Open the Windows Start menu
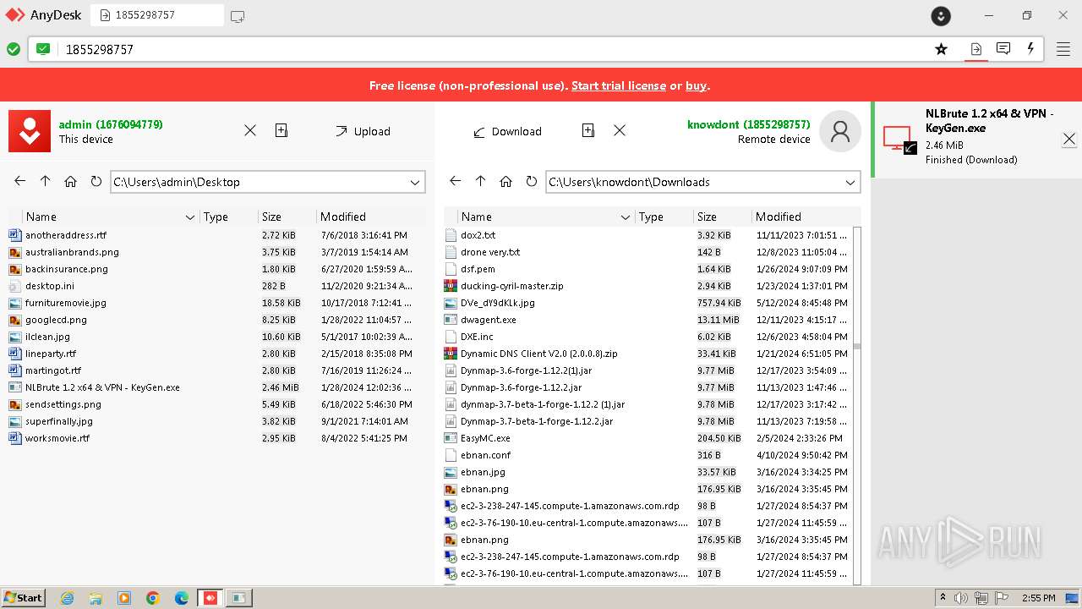 pos(24,598)
